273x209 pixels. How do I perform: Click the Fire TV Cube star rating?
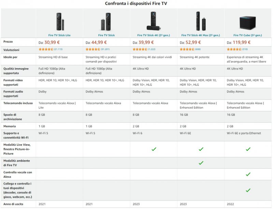coord(234,49)
